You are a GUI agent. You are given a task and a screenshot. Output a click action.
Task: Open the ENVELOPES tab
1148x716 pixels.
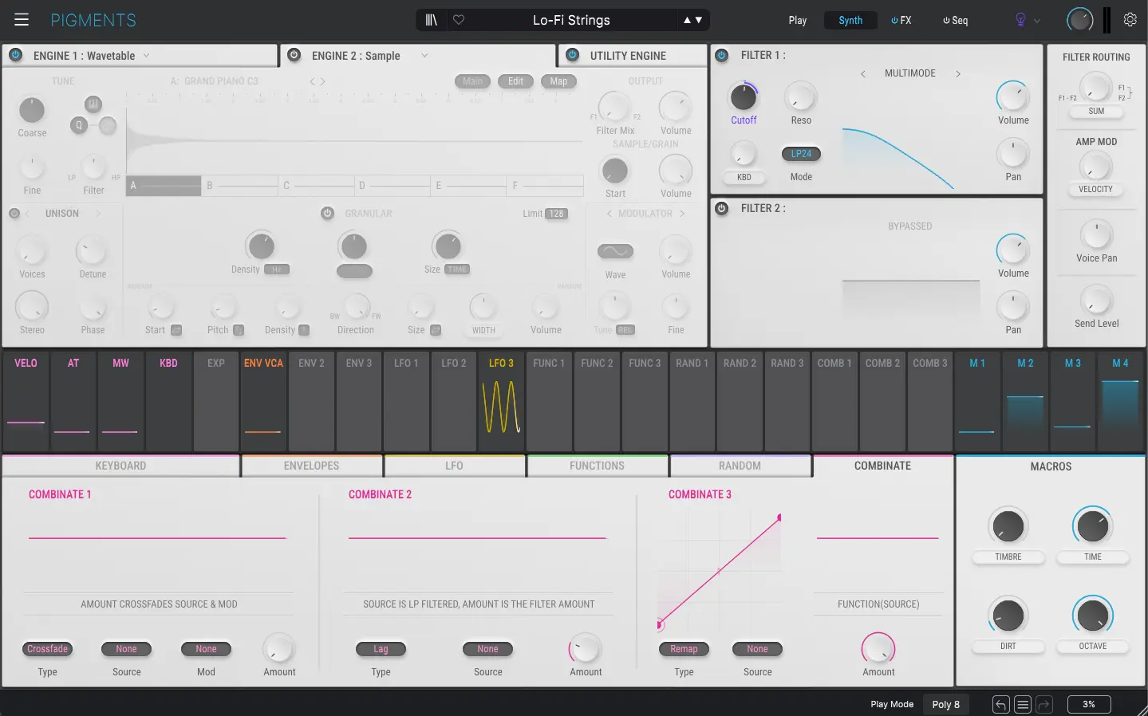coord(311,466)
